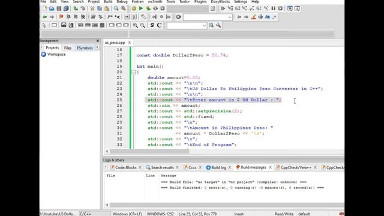
Task: Close the Management panel
Action: (98, 41)
